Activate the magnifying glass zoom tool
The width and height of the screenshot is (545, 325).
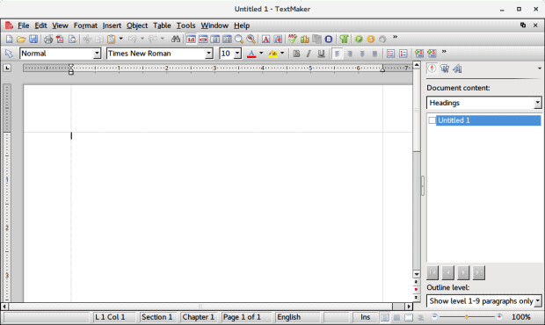[239, 39]
